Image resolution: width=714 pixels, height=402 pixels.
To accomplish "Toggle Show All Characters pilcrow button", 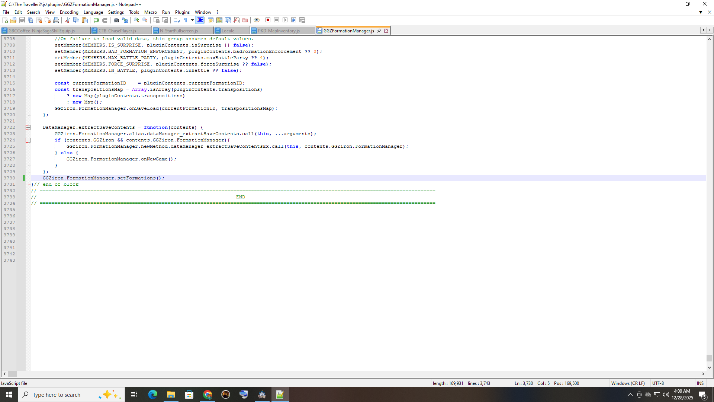I will pos(185,20).
